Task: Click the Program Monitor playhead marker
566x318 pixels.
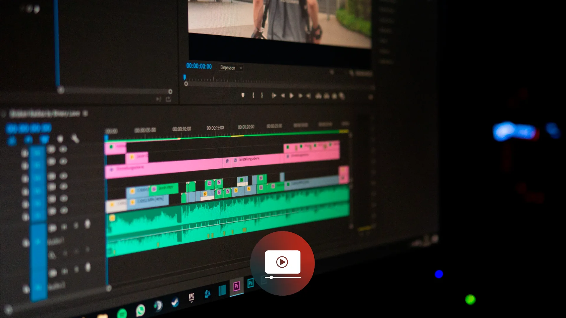Action: click(185, 77)
